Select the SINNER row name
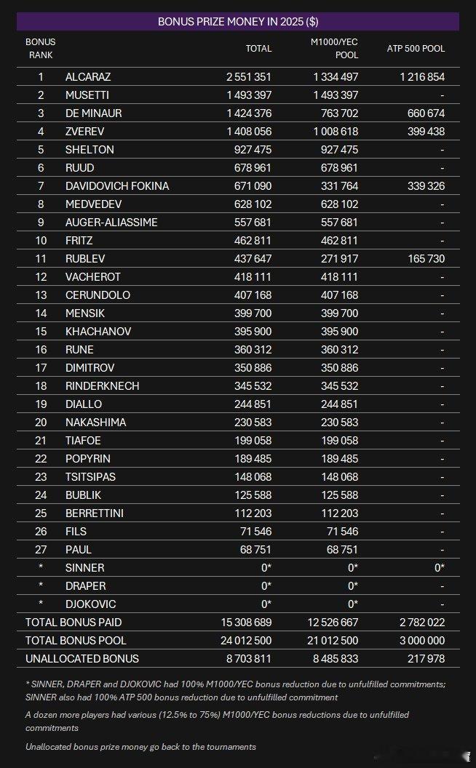Viewport: 476px width, 768px height. 84,567
